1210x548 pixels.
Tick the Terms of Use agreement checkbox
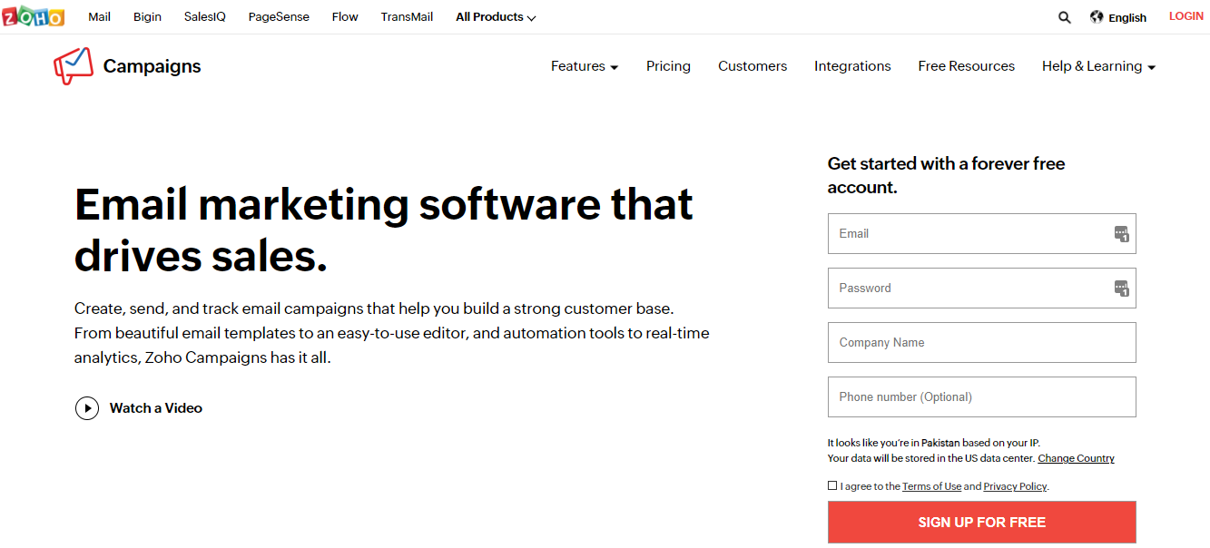[832, 485]
